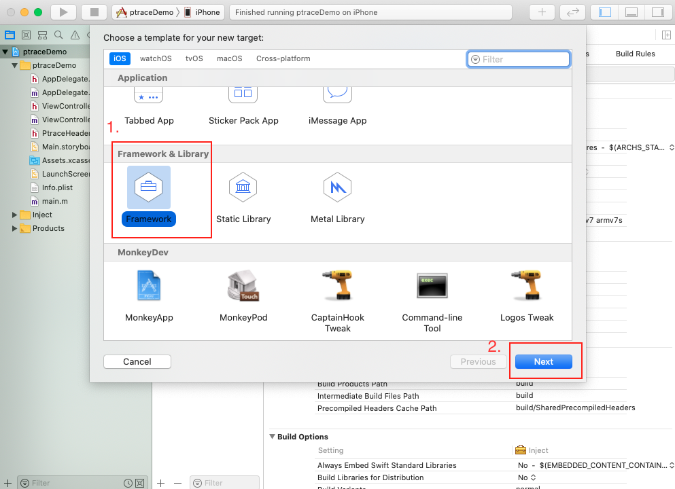The height and width of the screenshot is (489, 675).
Task: Switch to the macOS tab
Action: click(x=230, y=58)
